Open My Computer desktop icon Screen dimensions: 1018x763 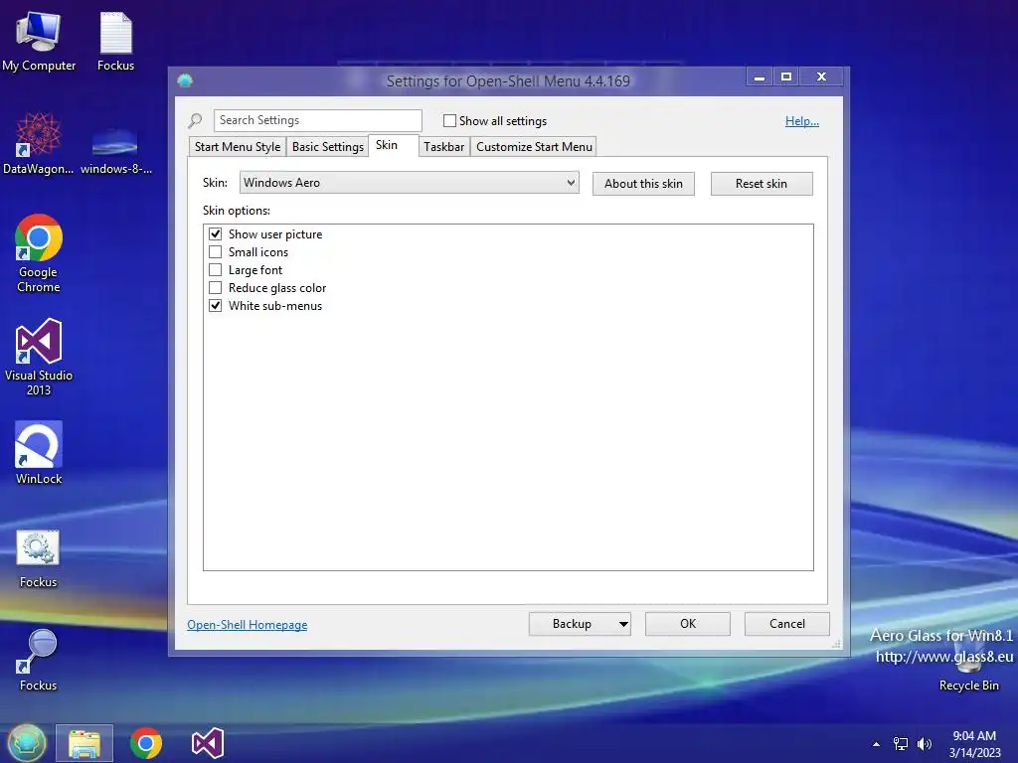pyautogui.click(x=39, y=42)
